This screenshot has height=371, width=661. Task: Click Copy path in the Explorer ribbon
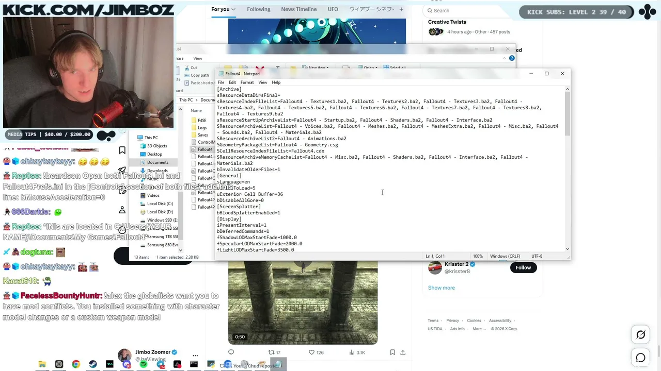(x=196, y=75)
